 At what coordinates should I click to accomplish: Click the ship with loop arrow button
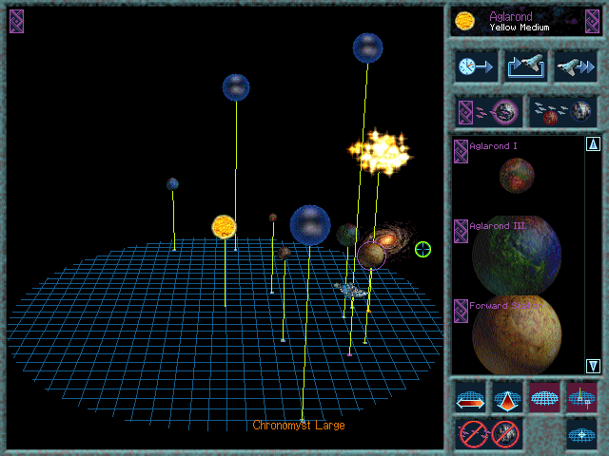(525, 66)
